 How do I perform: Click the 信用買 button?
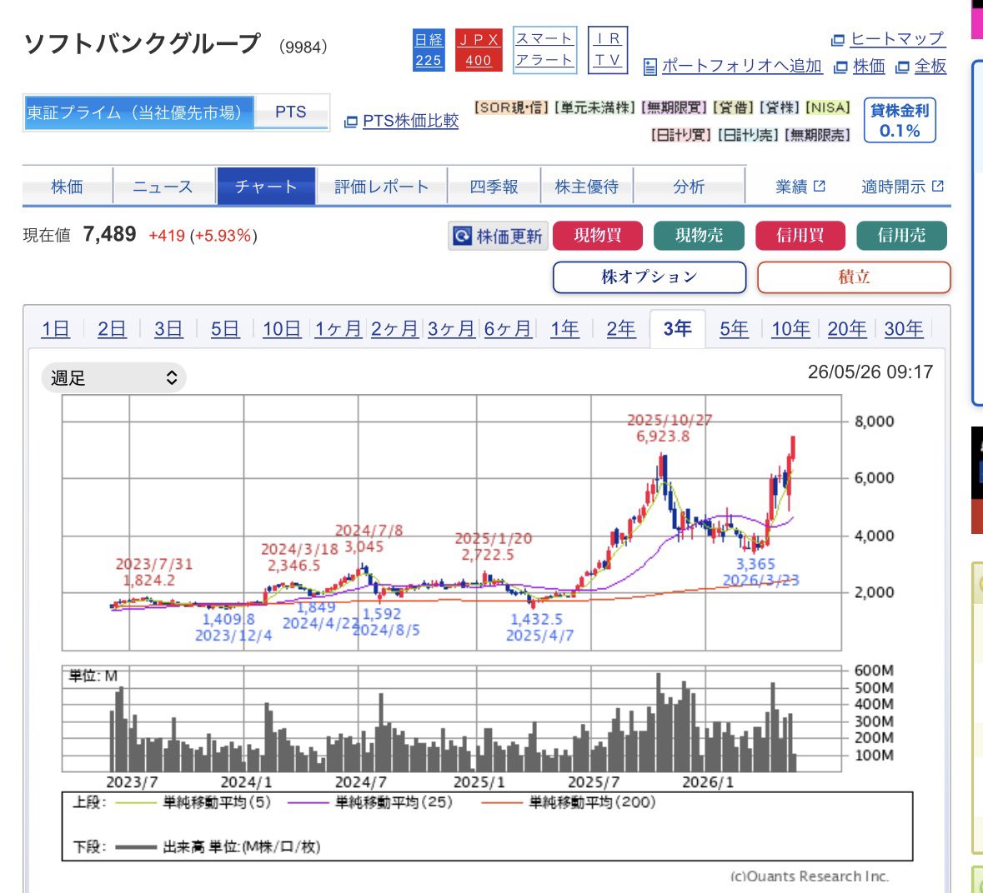[800, 236]
